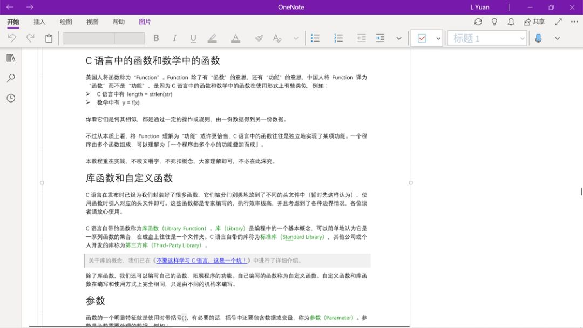Open the notifications bell icon

click(511, 22)
